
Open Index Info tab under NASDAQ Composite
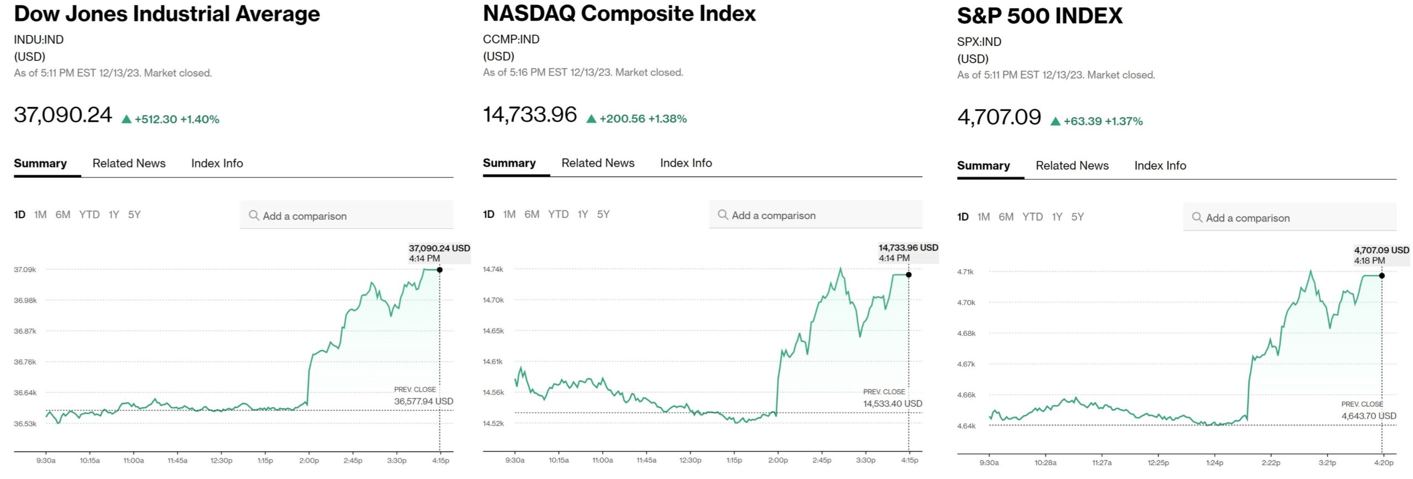tap(686, 163)
